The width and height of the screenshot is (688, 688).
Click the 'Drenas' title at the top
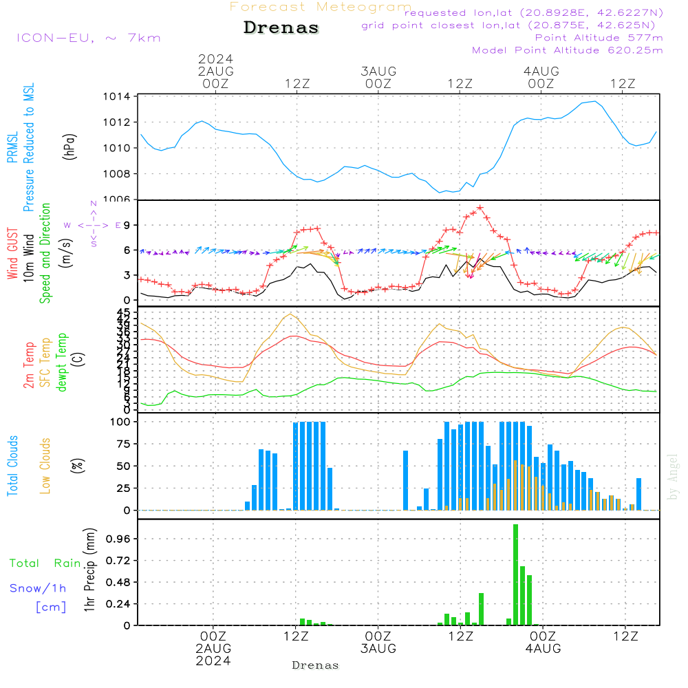[x=281, y=28]
